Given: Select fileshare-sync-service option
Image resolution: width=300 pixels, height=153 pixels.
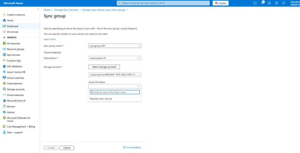Looking at the screenshot, I should (x=101, y=99).
